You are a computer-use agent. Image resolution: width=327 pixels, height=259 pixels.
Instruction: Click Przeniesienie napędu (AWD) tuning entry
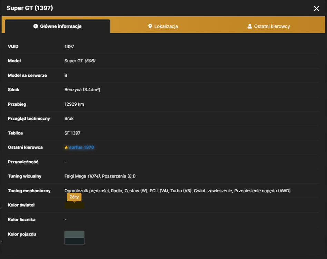262,191
